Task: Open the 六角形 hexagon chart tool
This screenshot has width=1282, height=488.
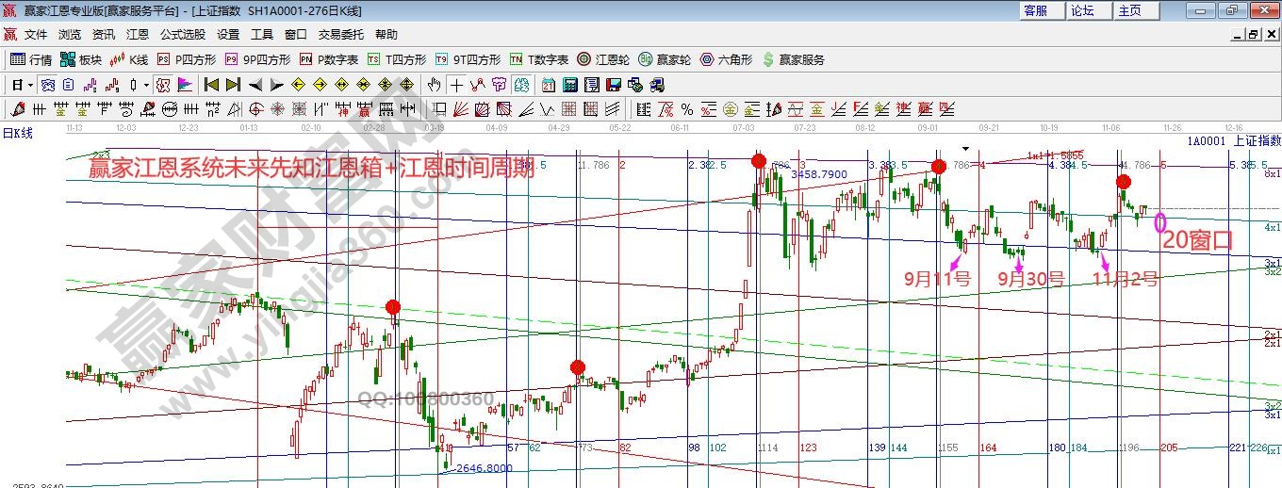Action: pos(726,59)
